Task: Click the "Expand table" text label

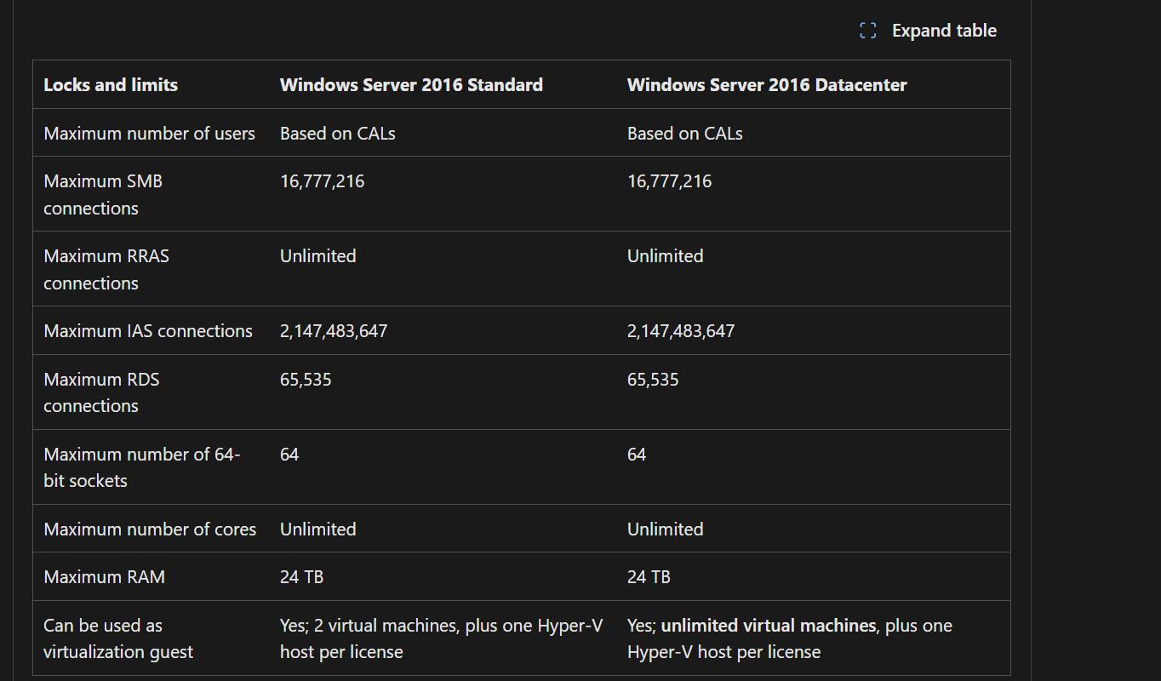Action: (x=944, y=31)
